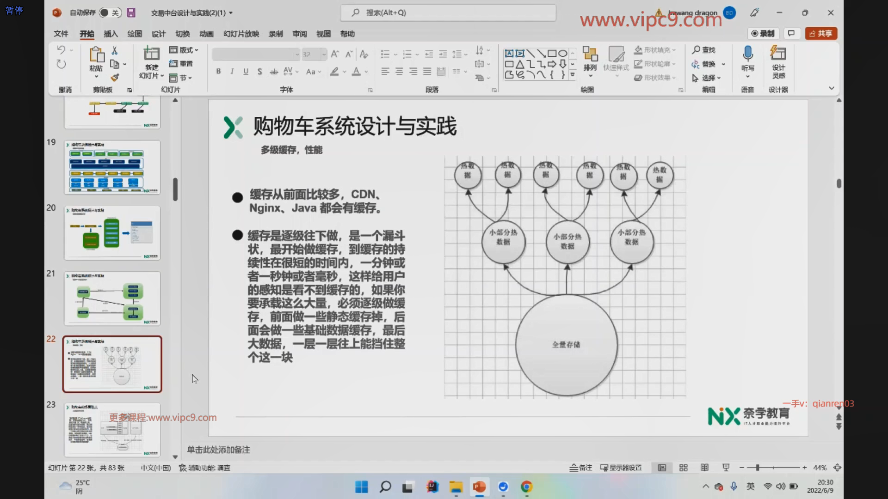Viewport: 888px width, 499px height.
Task: Adjust the zoom slider in status bar
Action: coord(758,468)
